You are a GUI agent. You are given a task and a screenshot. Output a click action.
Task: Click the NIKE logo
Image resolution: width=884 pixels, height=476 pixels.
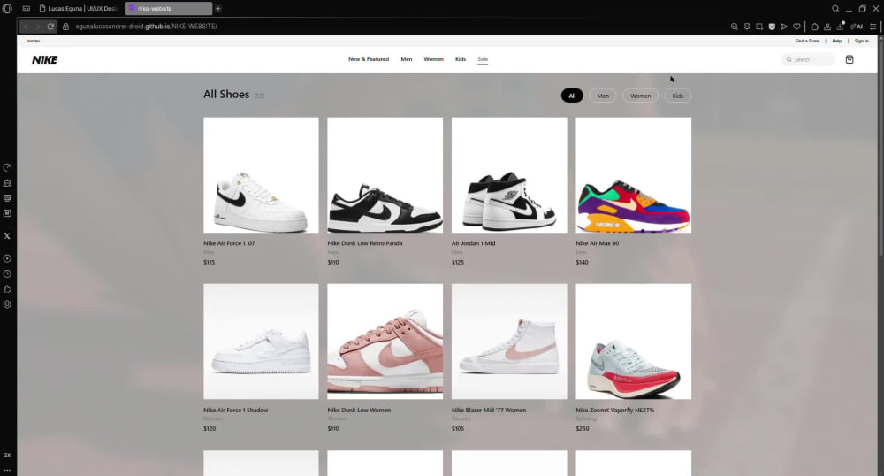pos(44,60)
